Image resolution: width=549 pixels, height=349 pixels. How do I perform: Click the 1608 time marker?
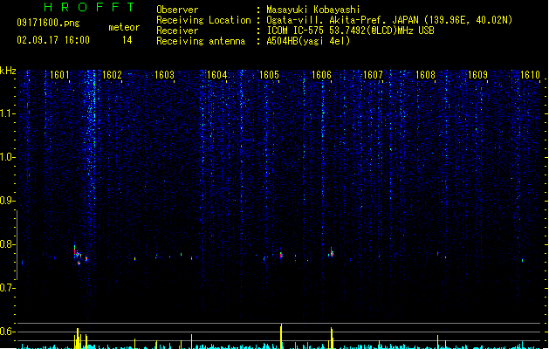[x=425, y=75]
